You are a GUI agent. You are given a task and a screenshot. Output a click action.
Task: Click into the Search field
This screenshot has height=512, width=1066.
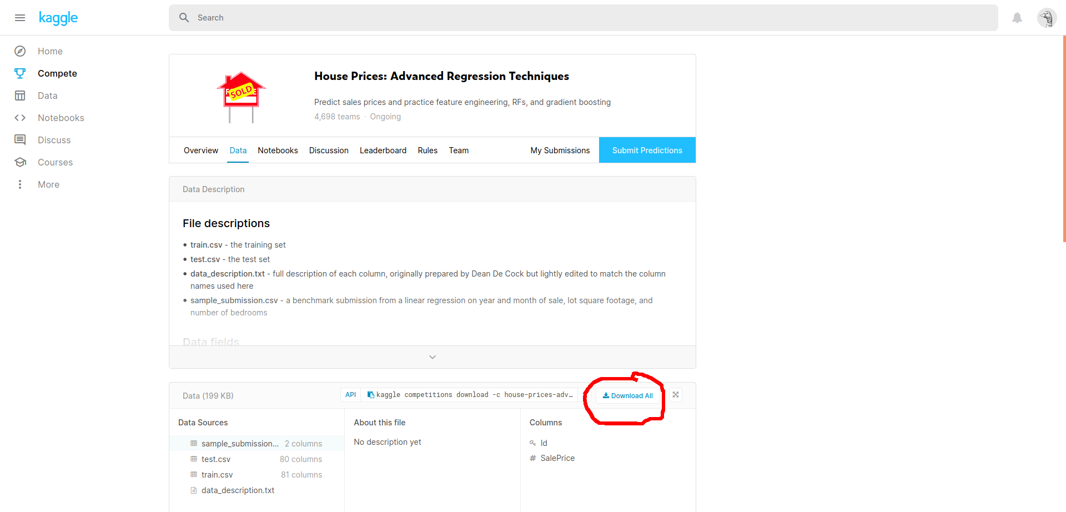click(x=583, y=18)
